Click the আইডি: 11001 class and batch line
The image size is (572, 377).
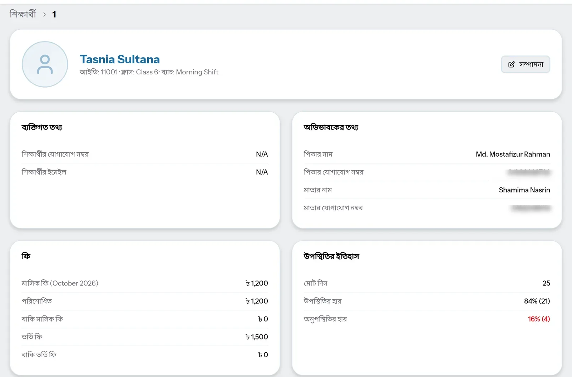click(x=149, y=72)
